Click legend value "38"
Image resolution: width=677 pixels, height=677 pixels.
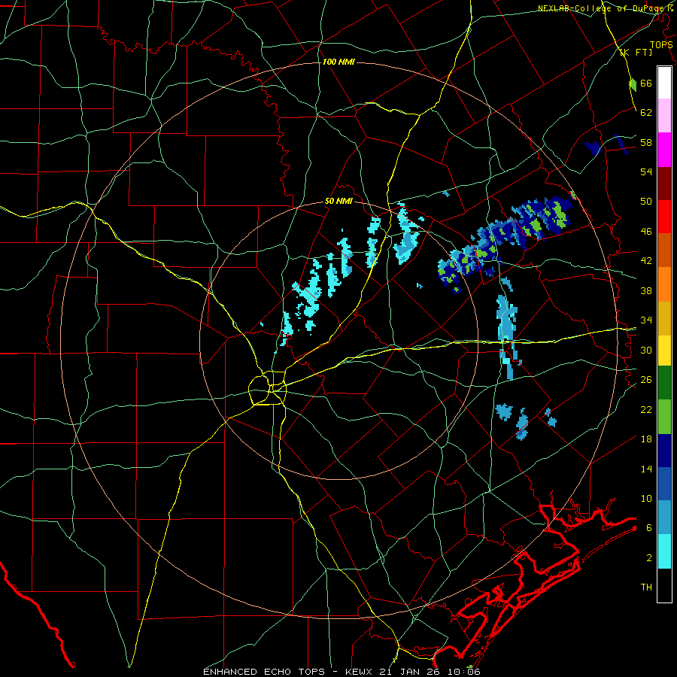[x=646, y=290]
